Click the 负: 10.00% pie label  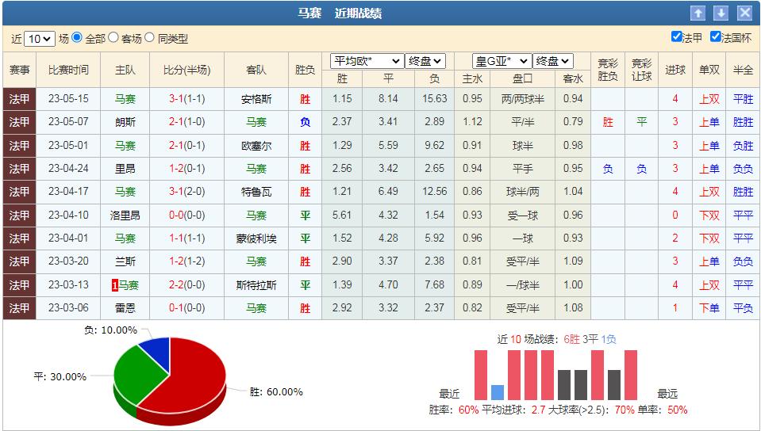pos(110,330)
